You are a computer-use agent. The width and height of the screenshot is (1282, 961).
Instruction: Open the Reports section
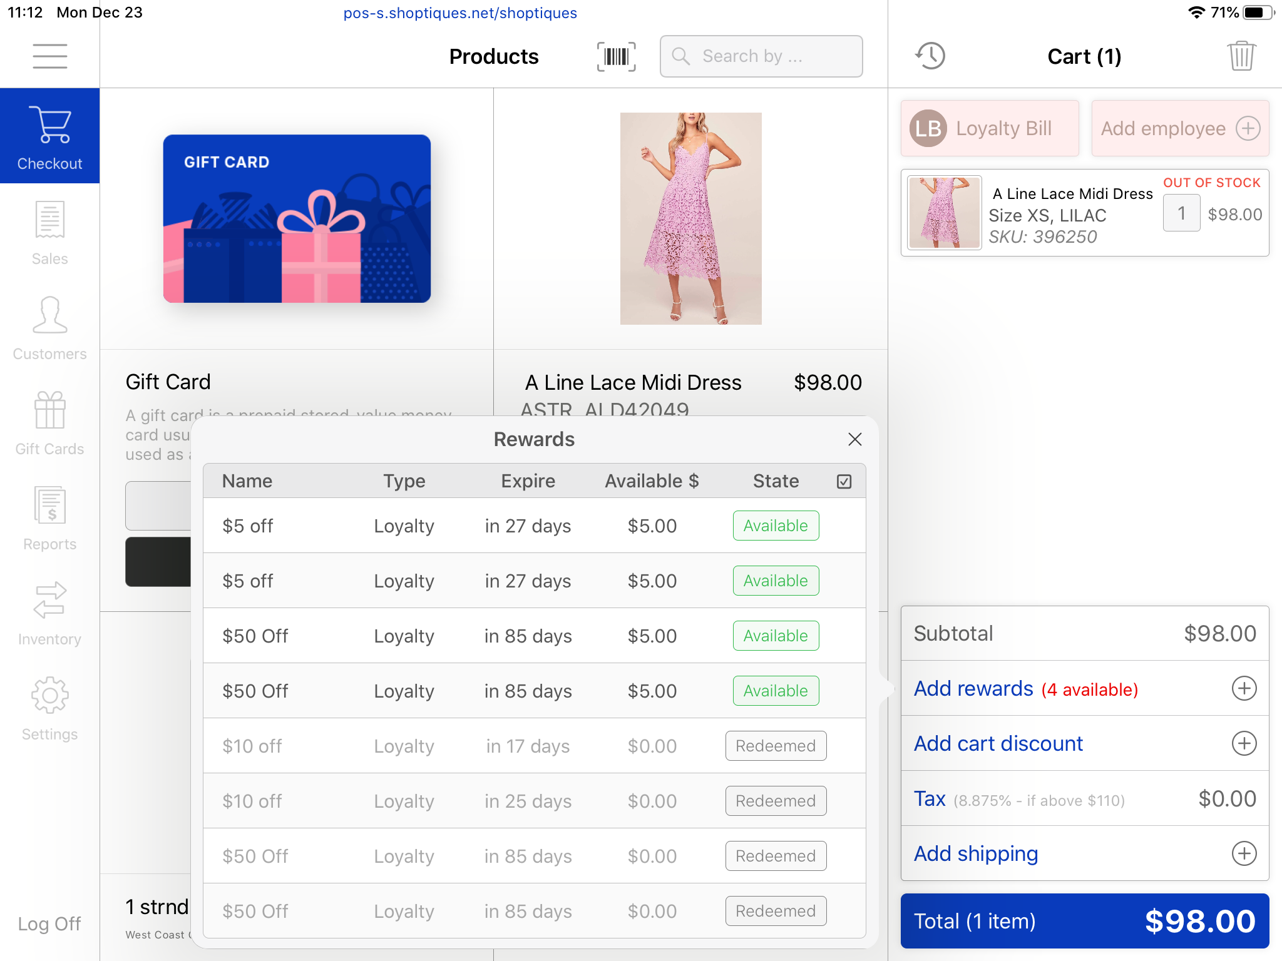pyautogui.click(x=50, y=517)
